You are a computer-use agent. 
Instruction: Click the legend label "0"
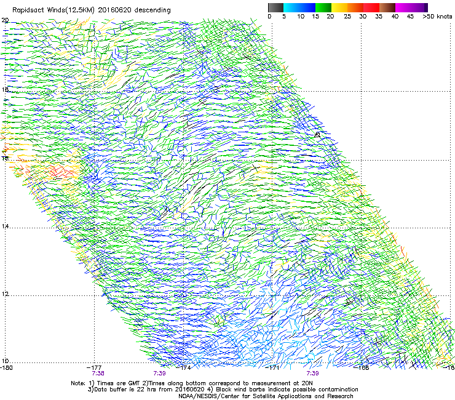click(x=269, y=17)
